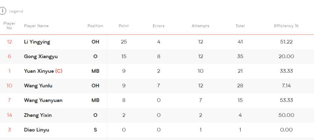Open Gong Xiangyu player profile

[x=41, y=56]
